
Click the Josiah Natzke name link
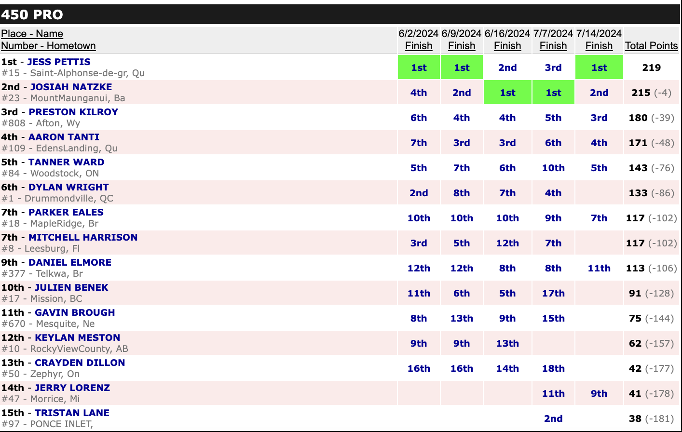(71, 87)
